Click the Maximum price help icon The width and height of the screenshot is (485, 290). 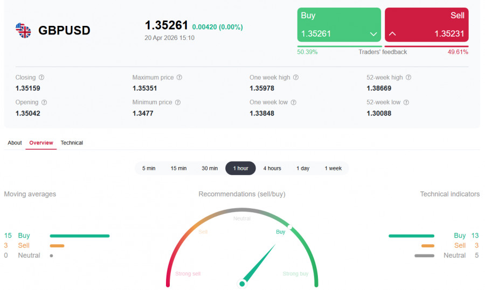179,78
